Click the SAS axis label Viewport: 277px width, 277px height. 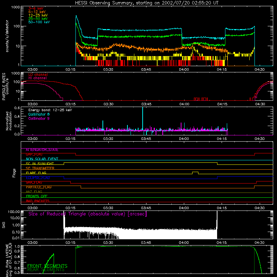(3, 225)
